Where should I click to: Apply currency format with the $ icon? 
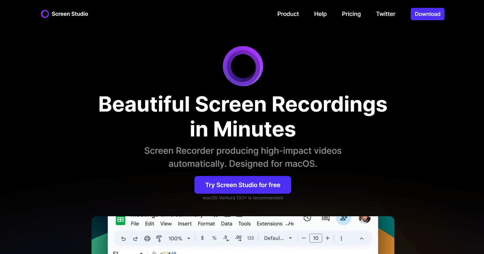click(202, 238)
